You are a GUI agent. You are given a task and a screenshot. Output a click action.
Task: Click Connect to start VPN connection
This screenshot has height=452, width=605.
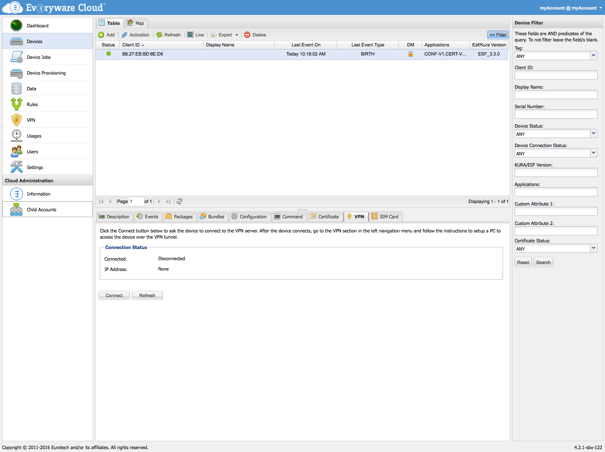(x=114, y=295)
